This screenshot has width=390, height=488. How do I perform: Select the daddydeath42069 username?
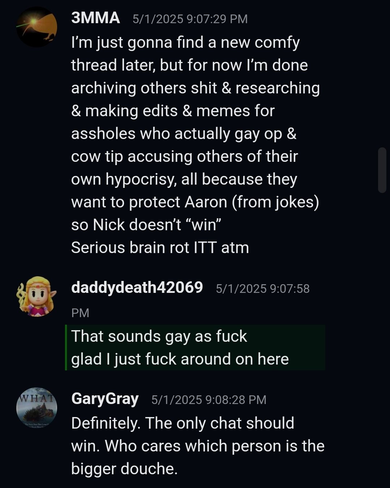137,287
